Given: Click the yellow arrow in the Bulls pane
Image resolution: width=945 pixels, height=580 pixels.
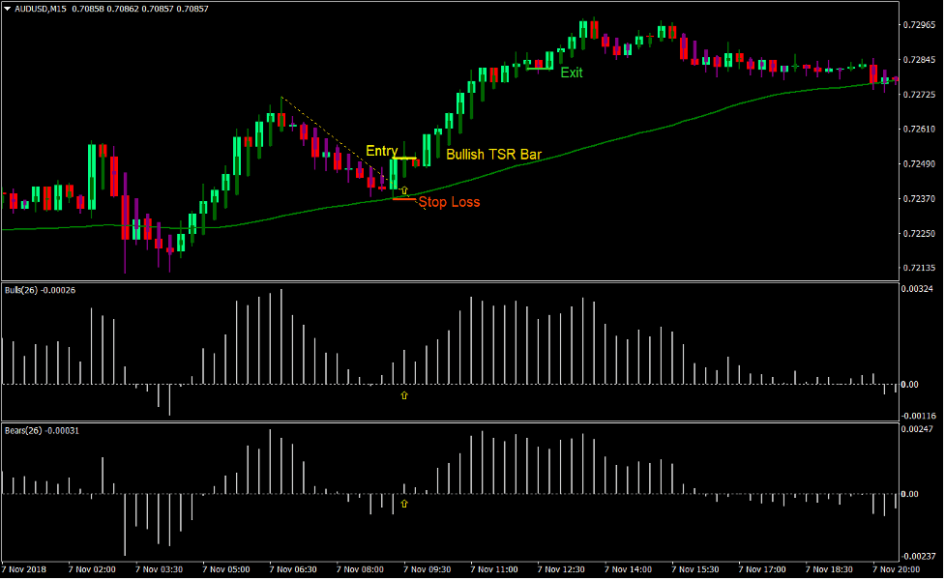Looking at the screenshot, I should [x=404, y=395].
